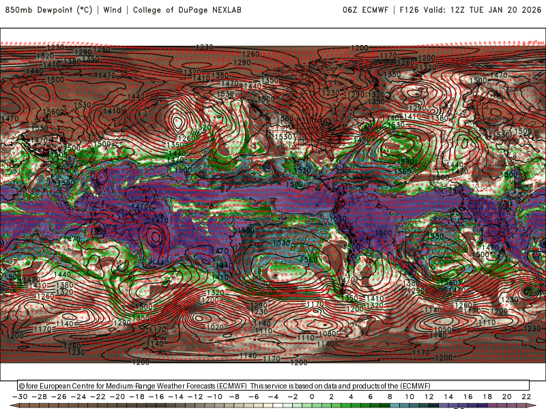Click the 12 value on the color scale

429,397
